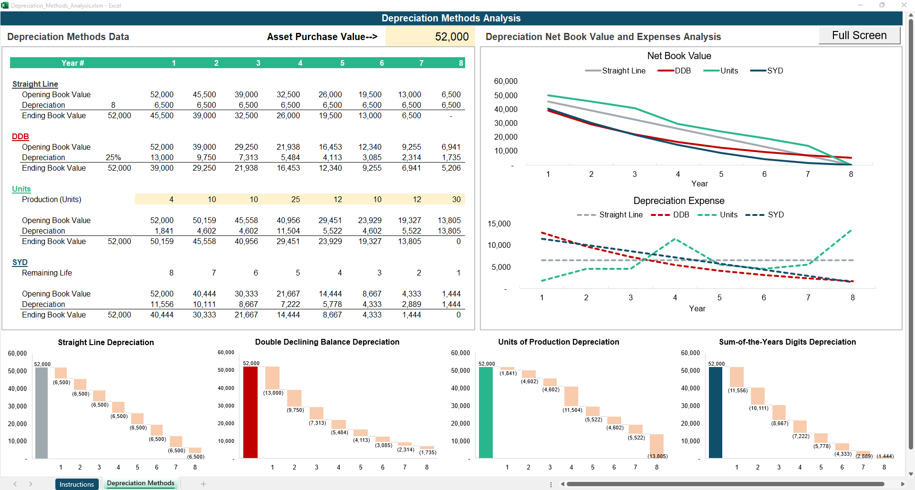Image resolution: width=915 pixels, height=490 pixels.
Task: Toggle the Units legend in Net Book Value chart
Action: click(x=729, y=71)
